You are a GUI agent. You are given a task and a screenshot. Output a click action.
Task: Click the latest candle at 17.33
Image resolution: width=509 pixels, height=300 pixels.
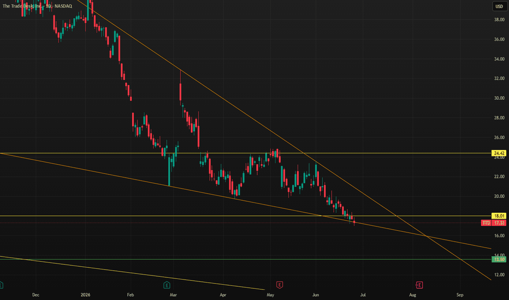[x=354, y=222]
